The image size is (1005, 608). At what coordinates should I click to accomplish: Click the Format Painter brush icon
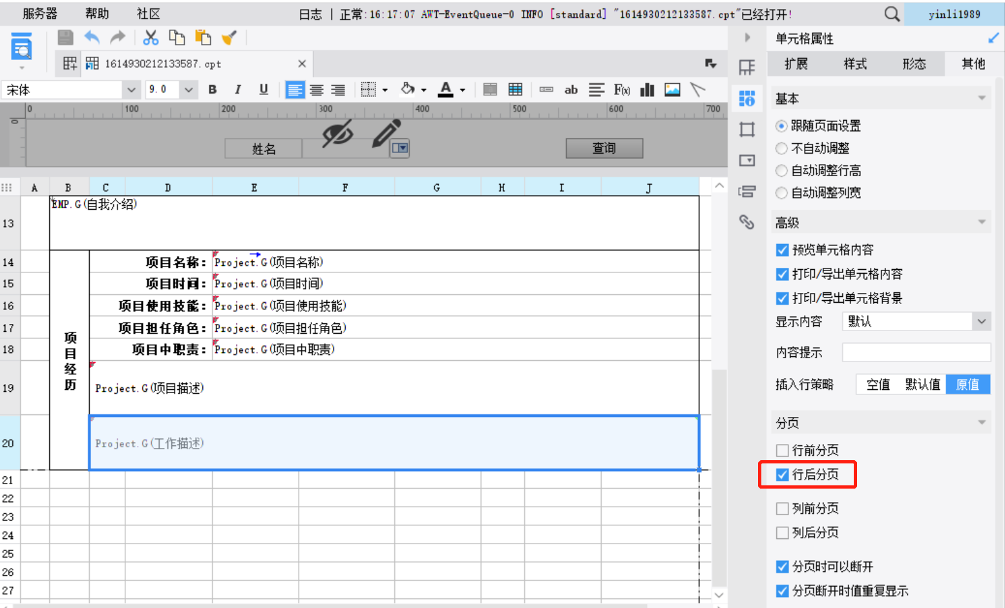point(229,37)
